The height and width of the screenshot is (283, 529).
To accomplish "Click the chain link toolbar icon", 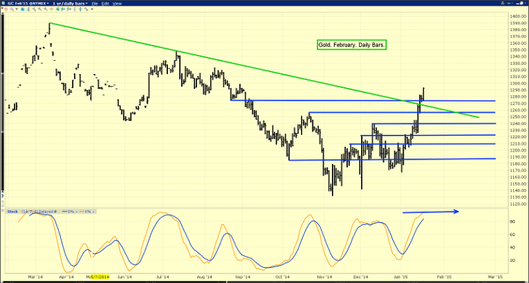I will [x=86, y=9].
